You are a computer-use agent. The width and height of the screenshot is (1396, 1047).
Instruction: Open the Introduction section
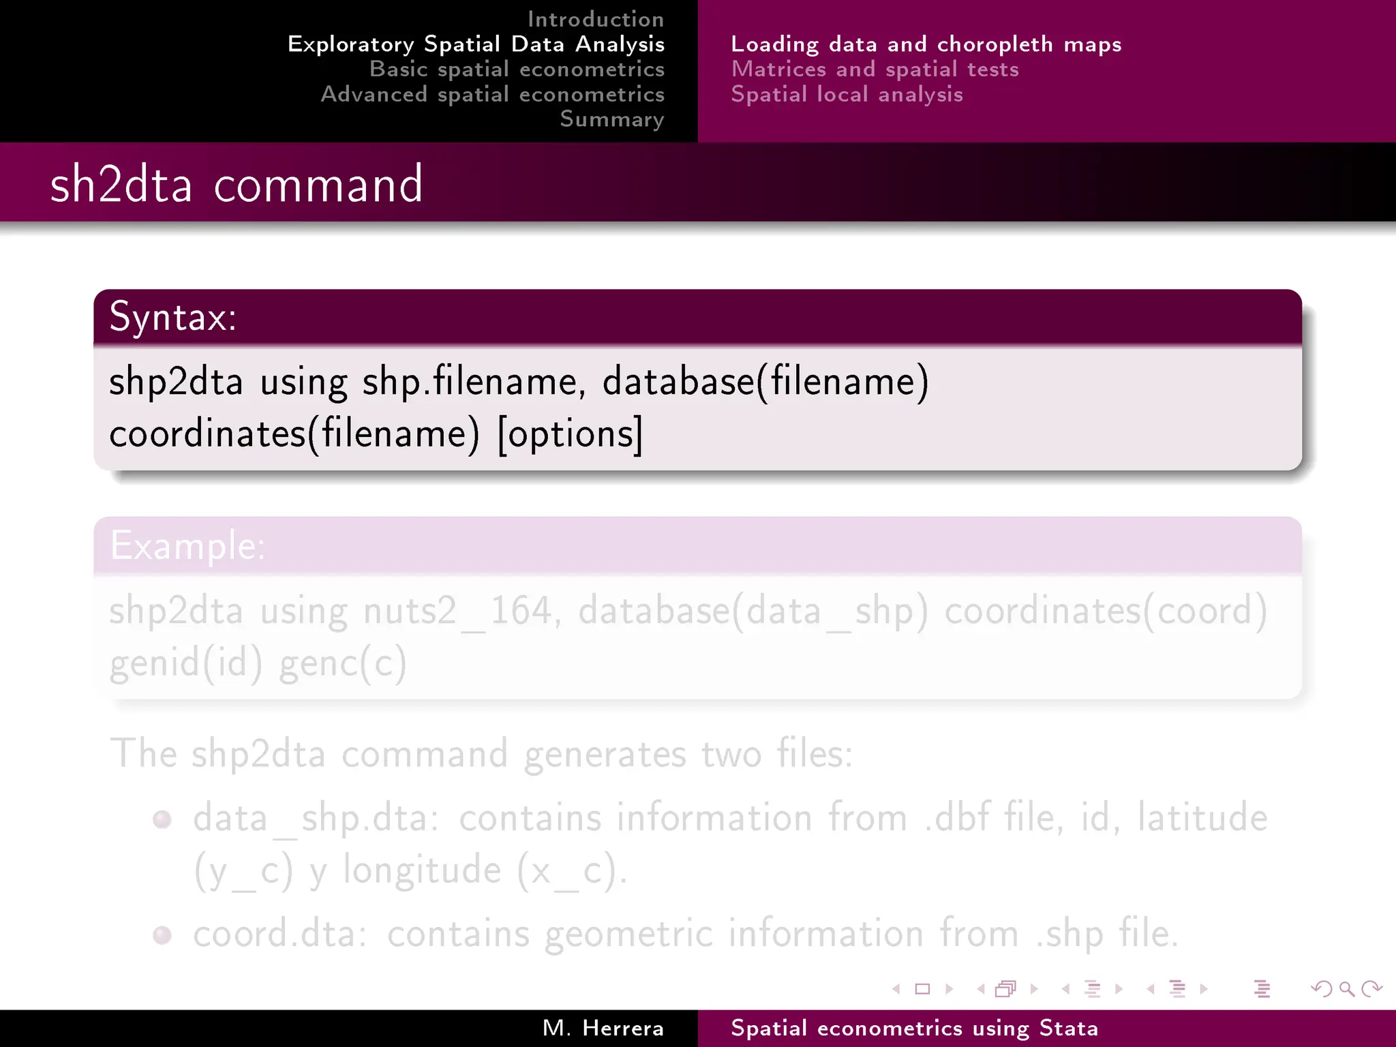coord(596,19)
